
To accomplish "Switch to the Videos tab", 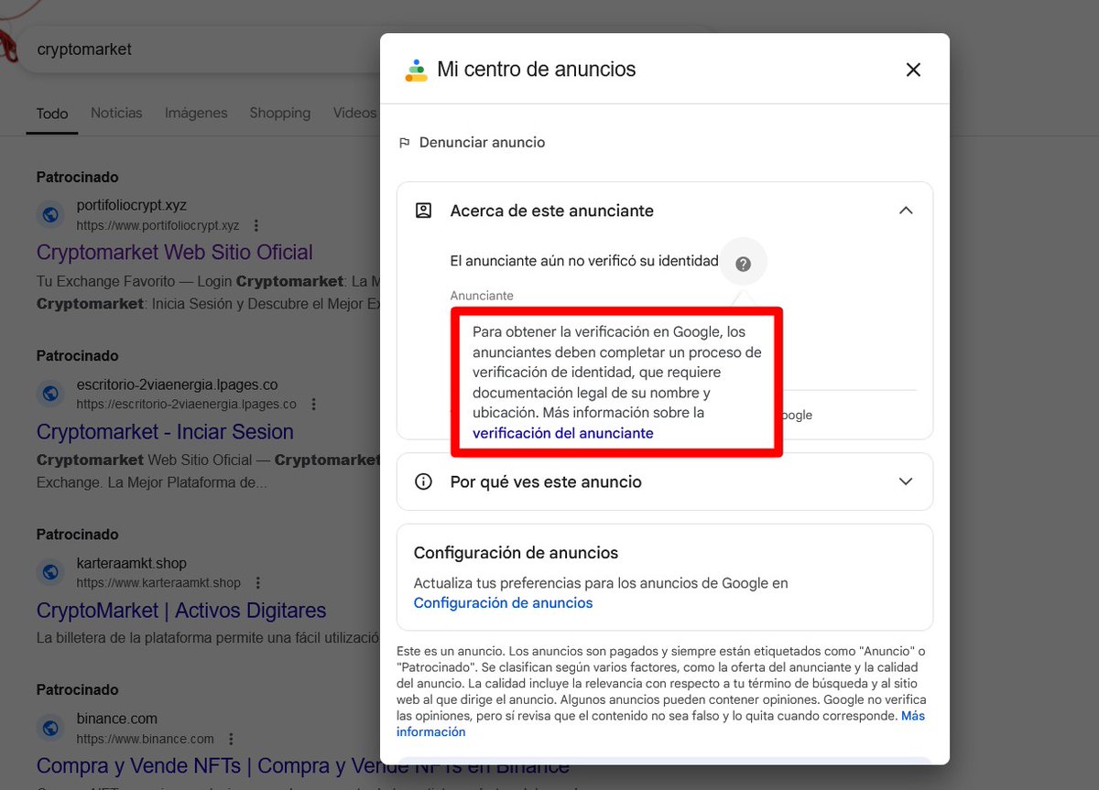I will (x=354, y=113).
